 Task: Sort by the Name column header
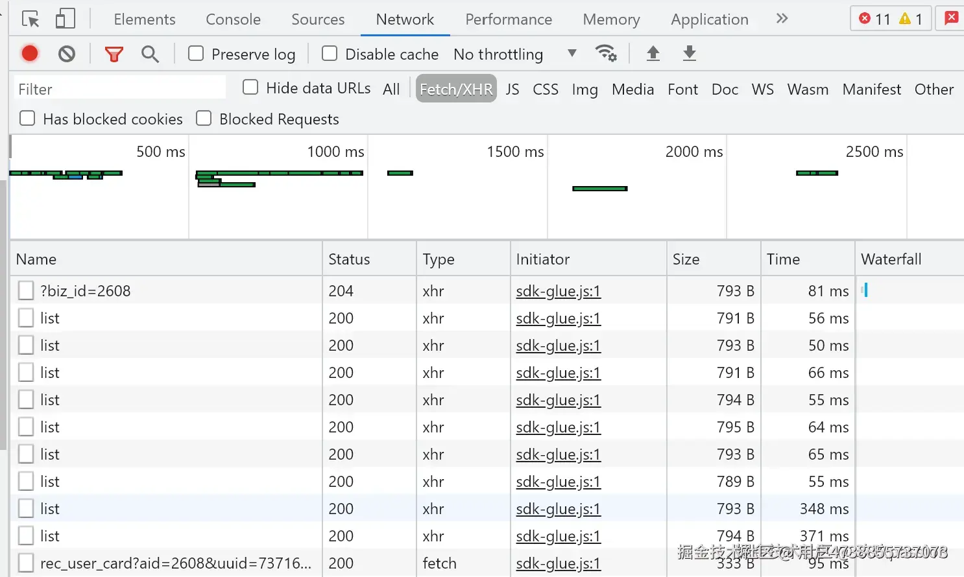(x=166, y=259)
